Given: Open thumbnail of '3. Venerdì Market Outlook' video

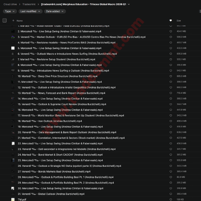Looking at the screenshot, I should [13, 37].
